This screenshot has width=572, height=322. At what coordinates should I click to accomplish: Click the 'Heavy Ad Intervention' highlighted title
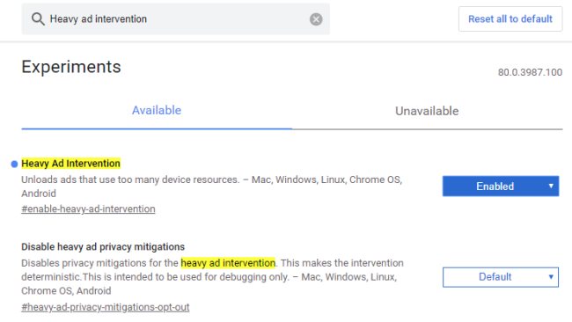[70, 164]
